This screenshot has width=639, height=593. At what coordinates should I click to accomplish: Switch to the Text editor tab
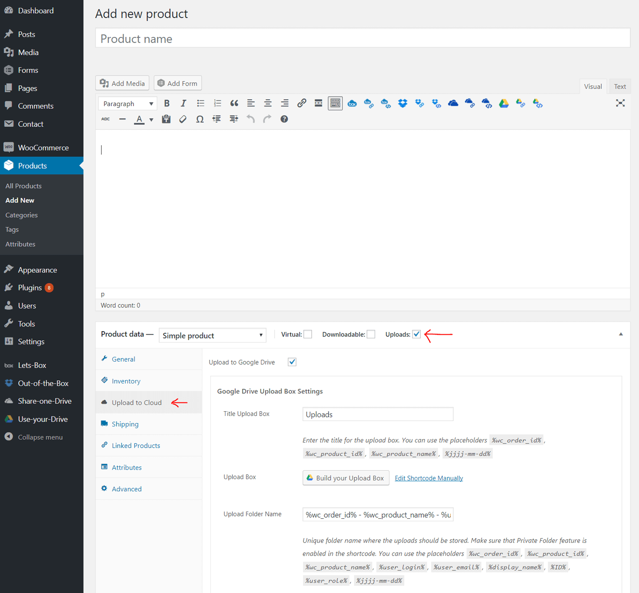[620, 86]
